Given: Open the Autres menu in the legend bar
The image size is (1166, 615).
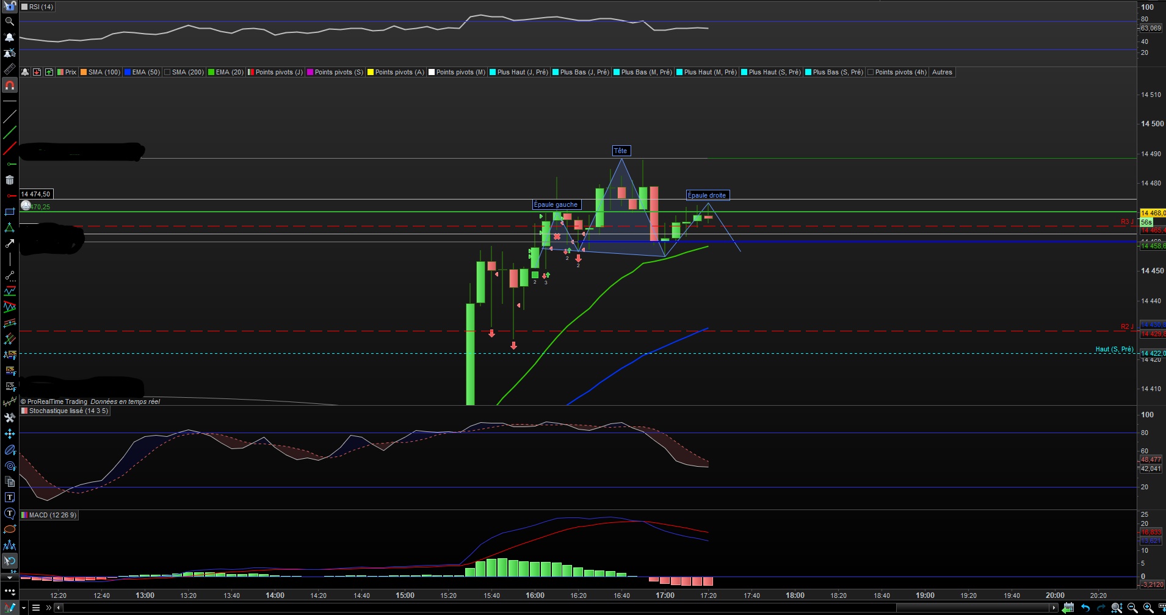Looking at the screenshot, I should (942, 72).
